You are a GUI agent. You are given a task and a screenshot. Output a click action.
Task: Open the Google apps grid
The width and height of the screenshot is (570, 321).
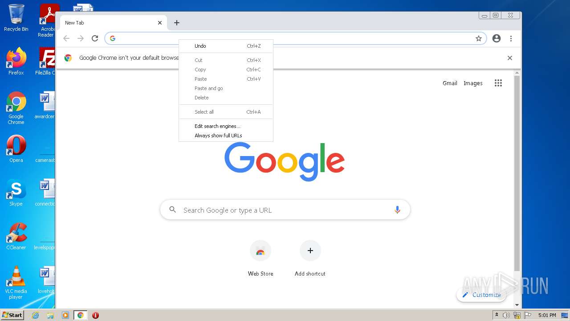click(x=498, y=83)
